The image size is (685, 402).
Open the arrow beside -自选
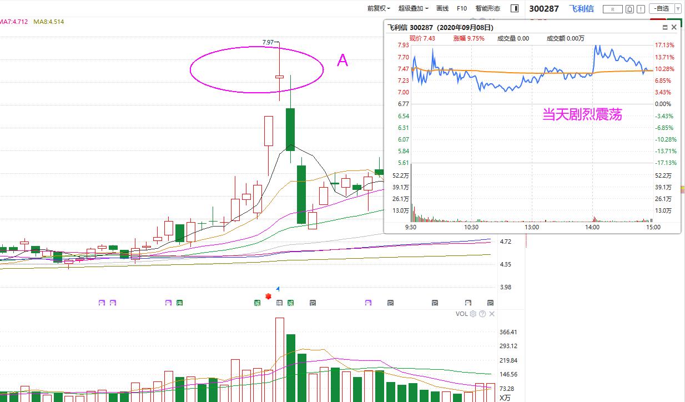coord(679,8)
